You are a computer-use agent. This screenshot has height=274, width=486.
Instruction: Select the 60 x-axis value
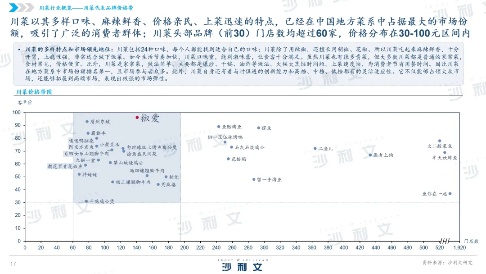pyautogui.click(x=73, y=247)
